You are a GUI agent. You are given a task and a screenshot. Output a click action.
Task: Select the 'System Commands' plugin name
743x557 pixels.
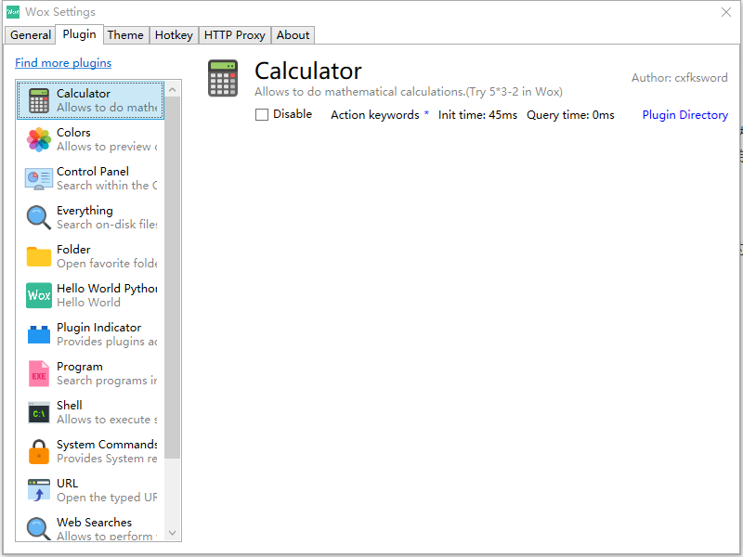pos(107,445)
